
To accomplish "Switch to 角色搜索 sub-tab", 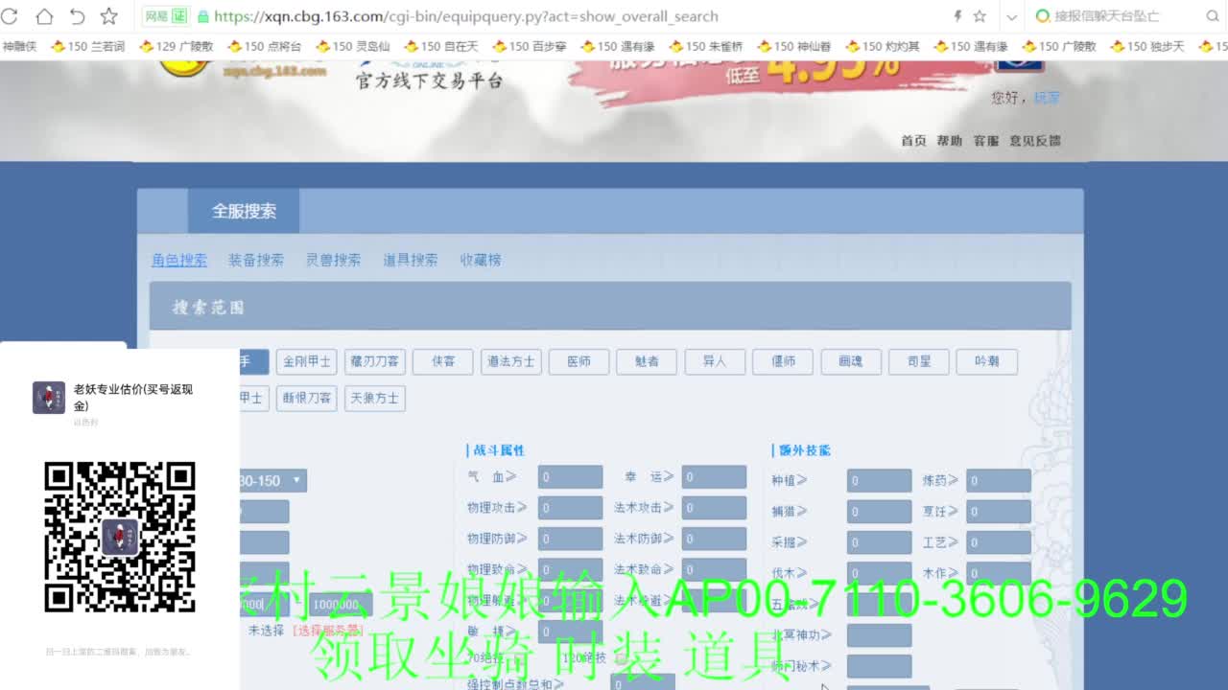I will point(179,260).
